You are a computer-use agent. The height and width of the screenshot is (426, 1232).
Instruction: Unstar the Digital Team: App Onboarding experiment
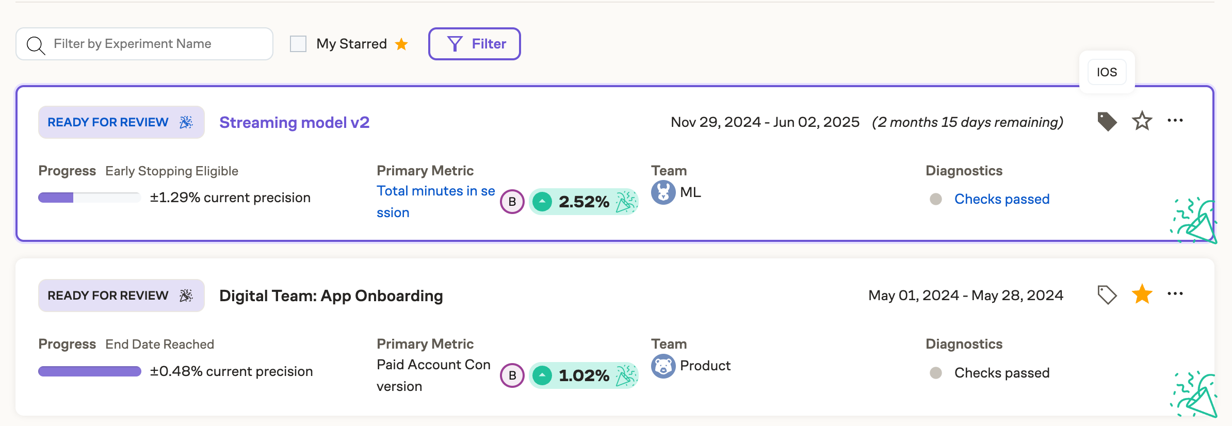click(1142, 294)
